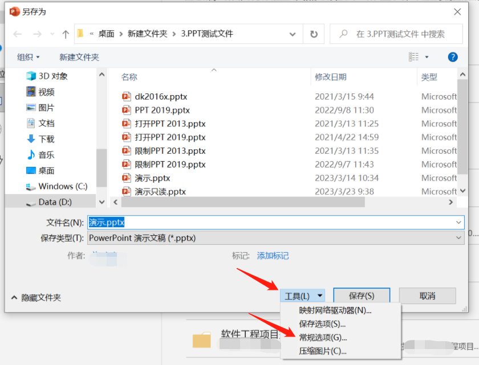
Task: Click the 限制PPT 2019.pptx file icon
Action: click(126, 165)
